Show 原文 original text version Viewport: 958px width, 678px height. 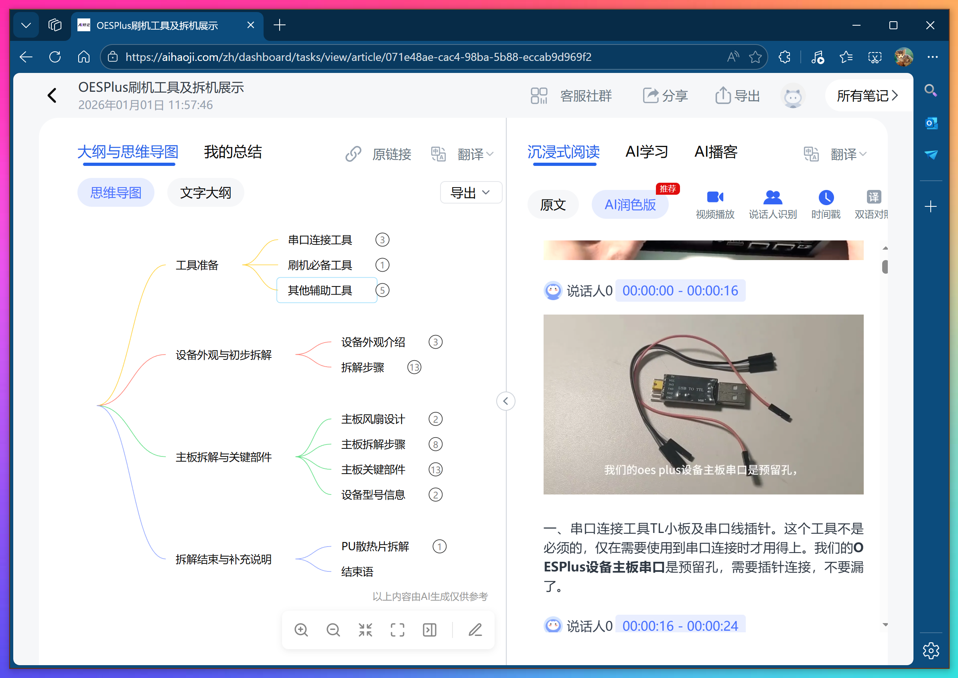(553, 205)
